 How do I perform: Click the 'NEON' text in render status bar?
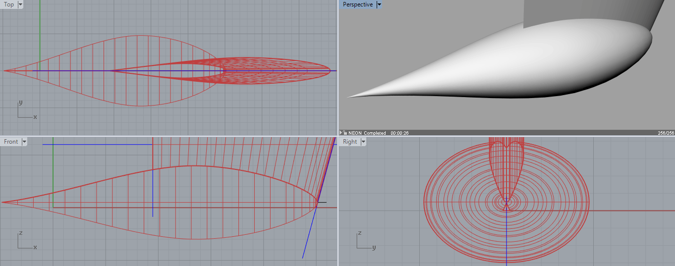355,133
